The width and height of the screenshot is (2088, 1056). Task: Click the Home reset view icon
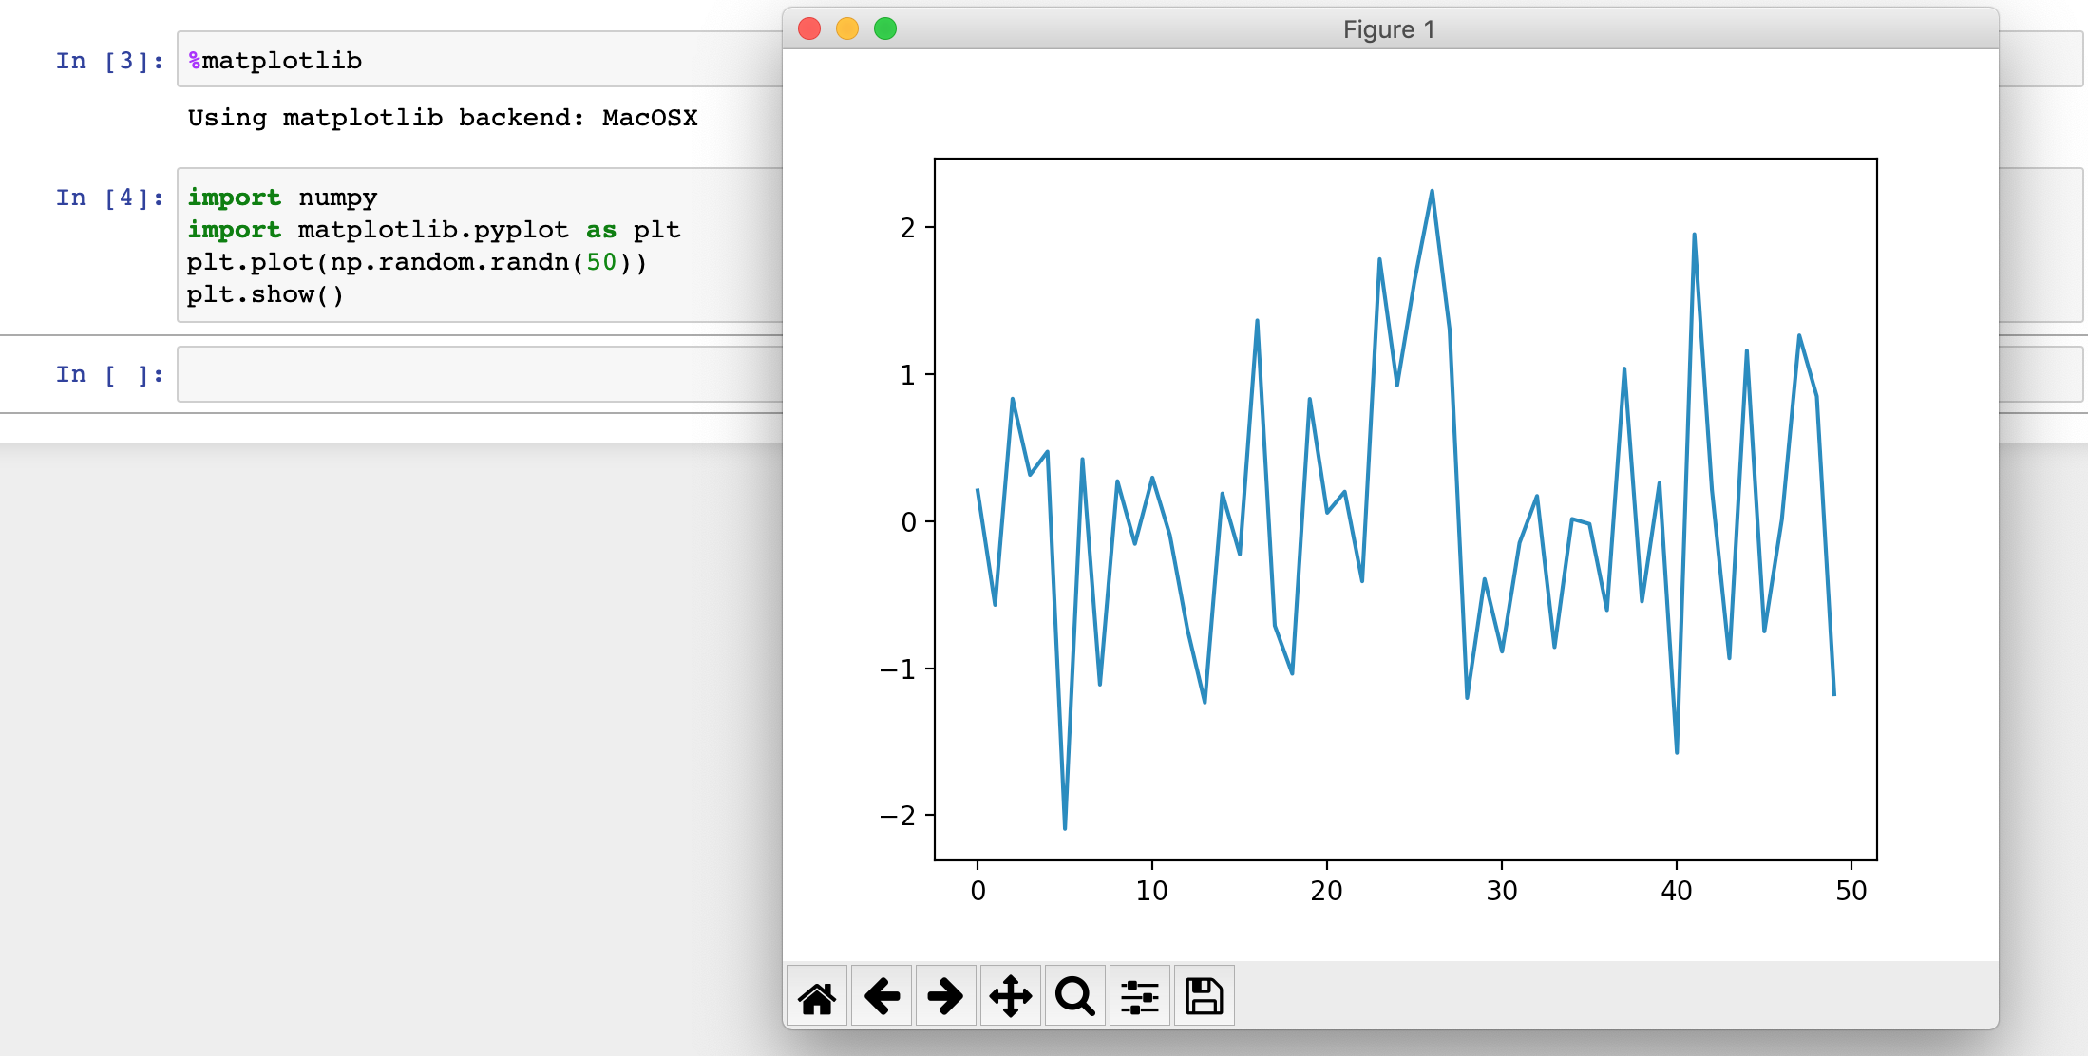click(x=817, y=996)
